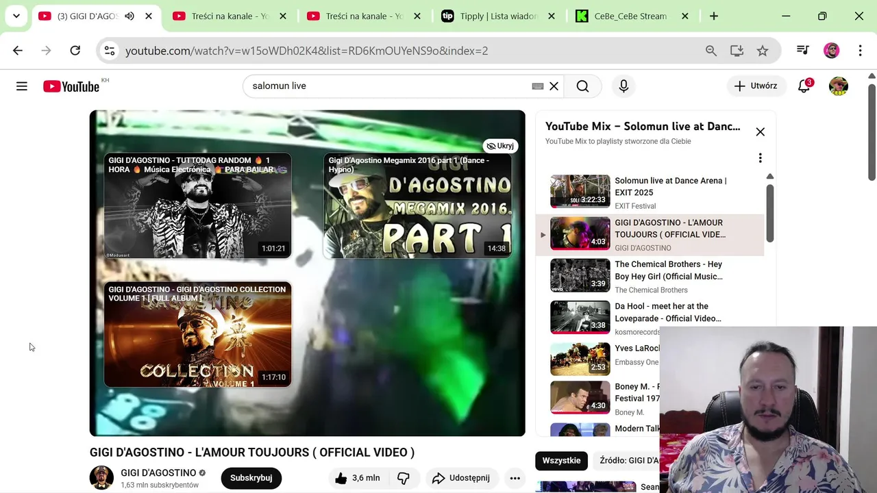The width and height of the screenshot is (877, 493).
Task: Open browser zoom magnifier icon
Action: pos(711,51)
